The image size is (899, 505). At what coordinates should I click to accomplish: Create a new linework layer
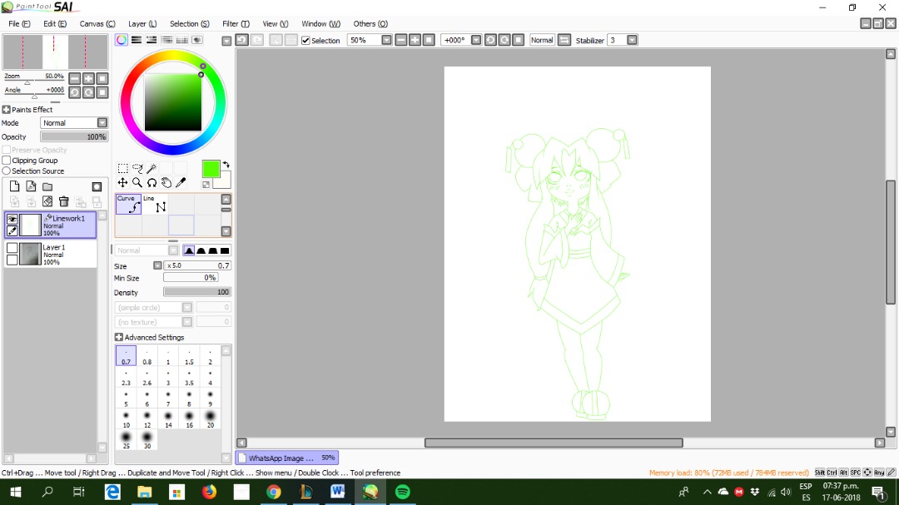(x=31, y=186)
